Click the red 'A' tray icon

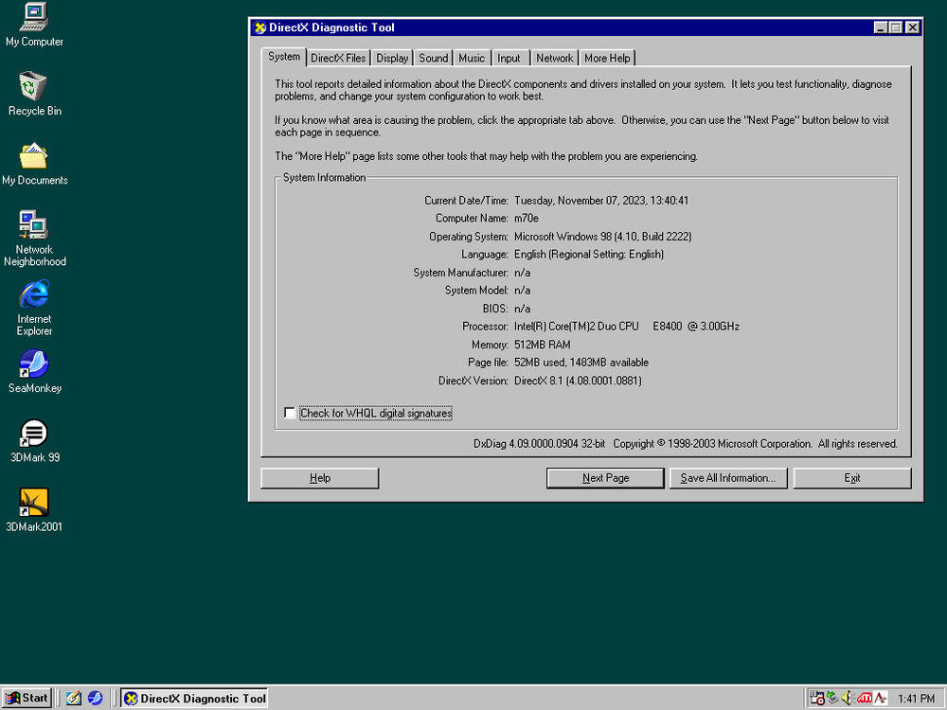[x=881, y=698]
